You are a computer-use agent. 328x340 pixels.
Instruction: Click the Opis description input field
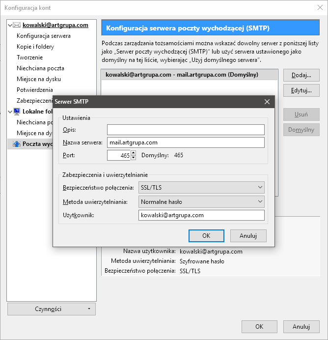(x=186, y=130)
